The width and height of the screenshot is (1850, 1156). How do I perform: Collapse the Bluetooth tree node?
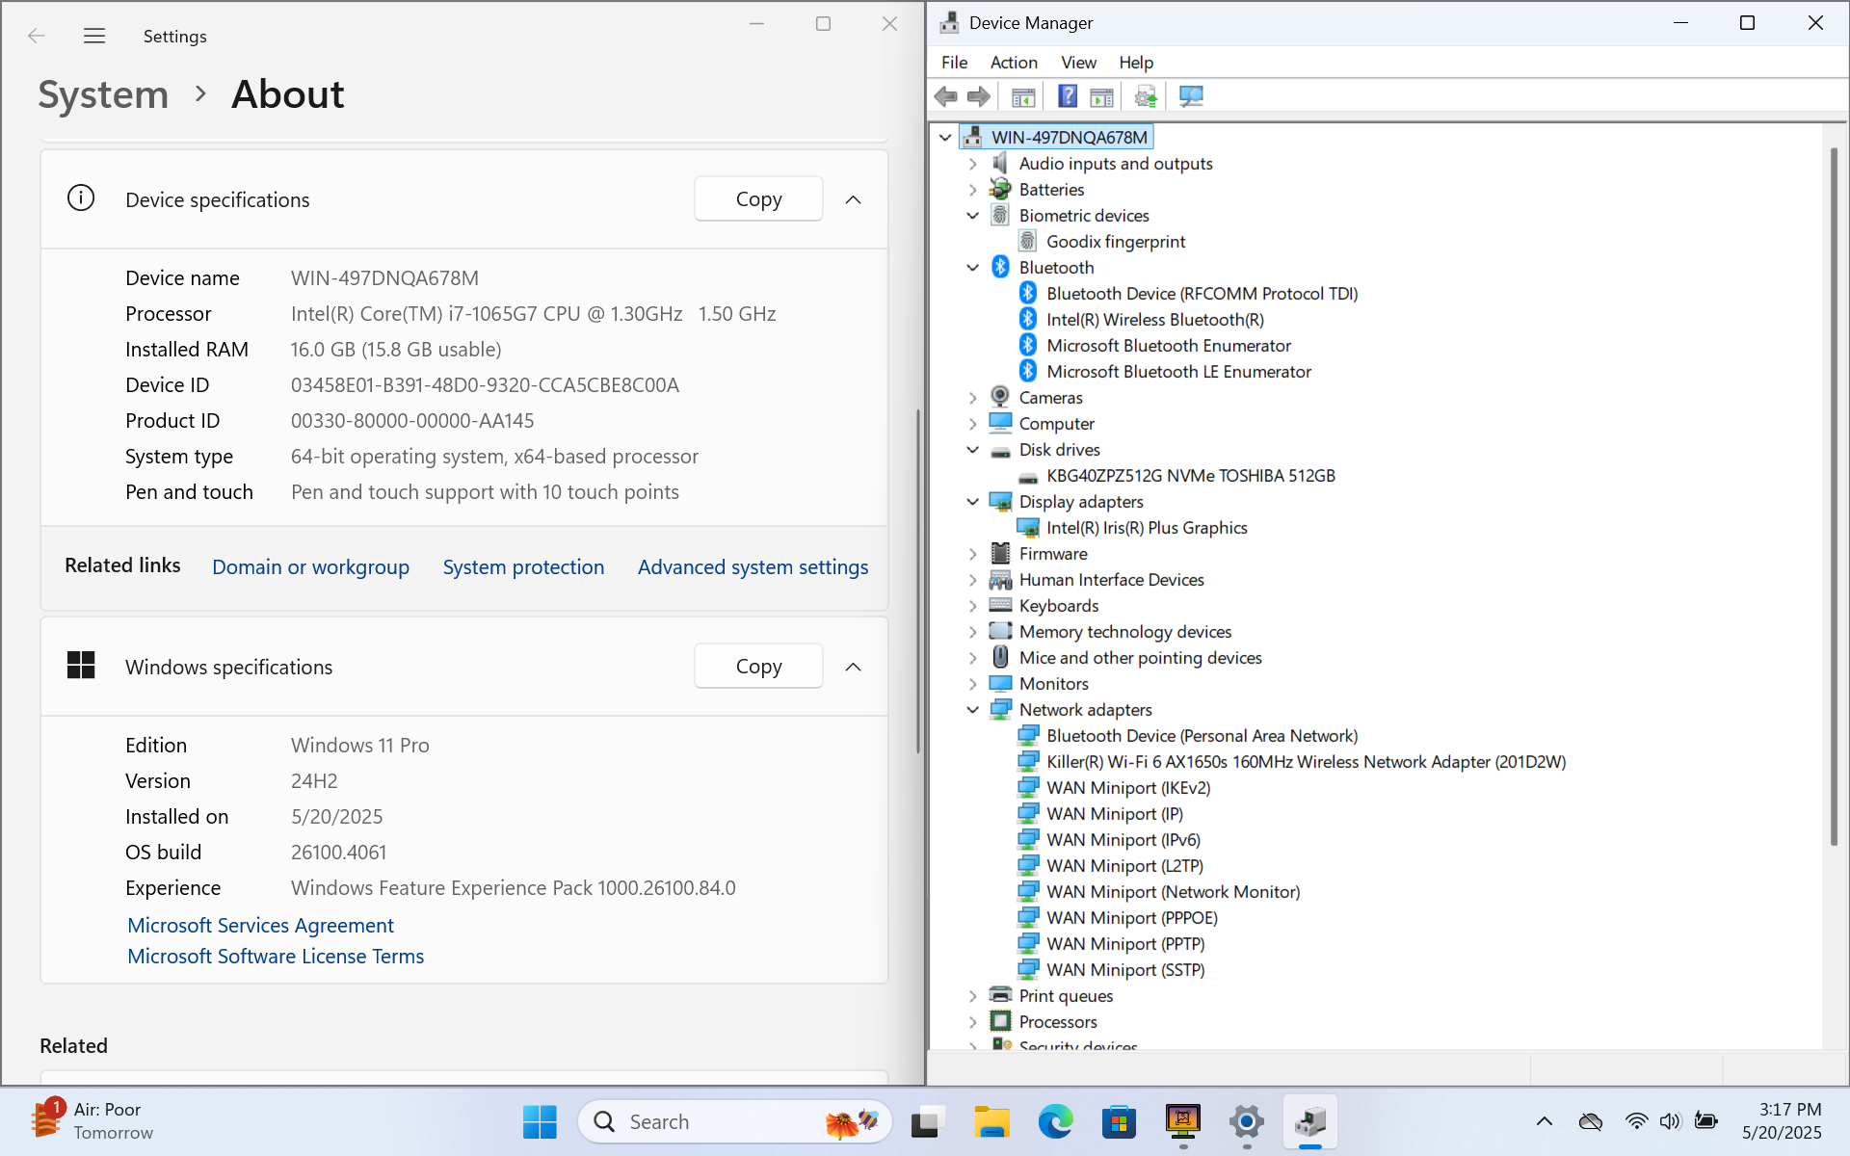(x=973, y=268)
